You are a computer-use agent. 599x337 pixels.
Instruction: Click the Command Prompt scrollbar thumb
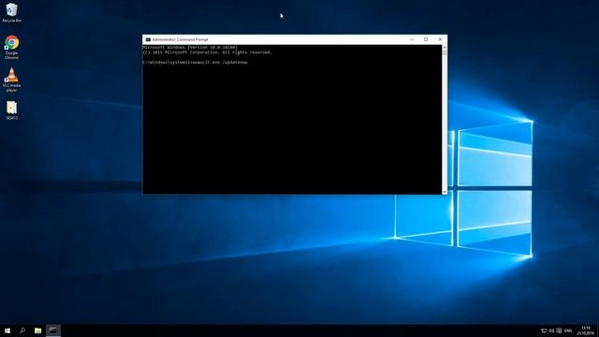[x=445, y=52]
